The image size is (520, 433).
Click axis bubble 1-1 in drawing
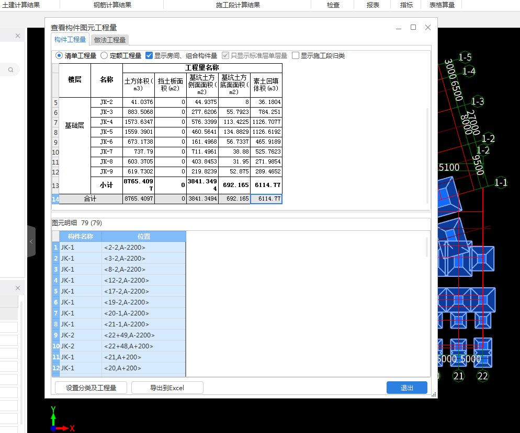501,182
